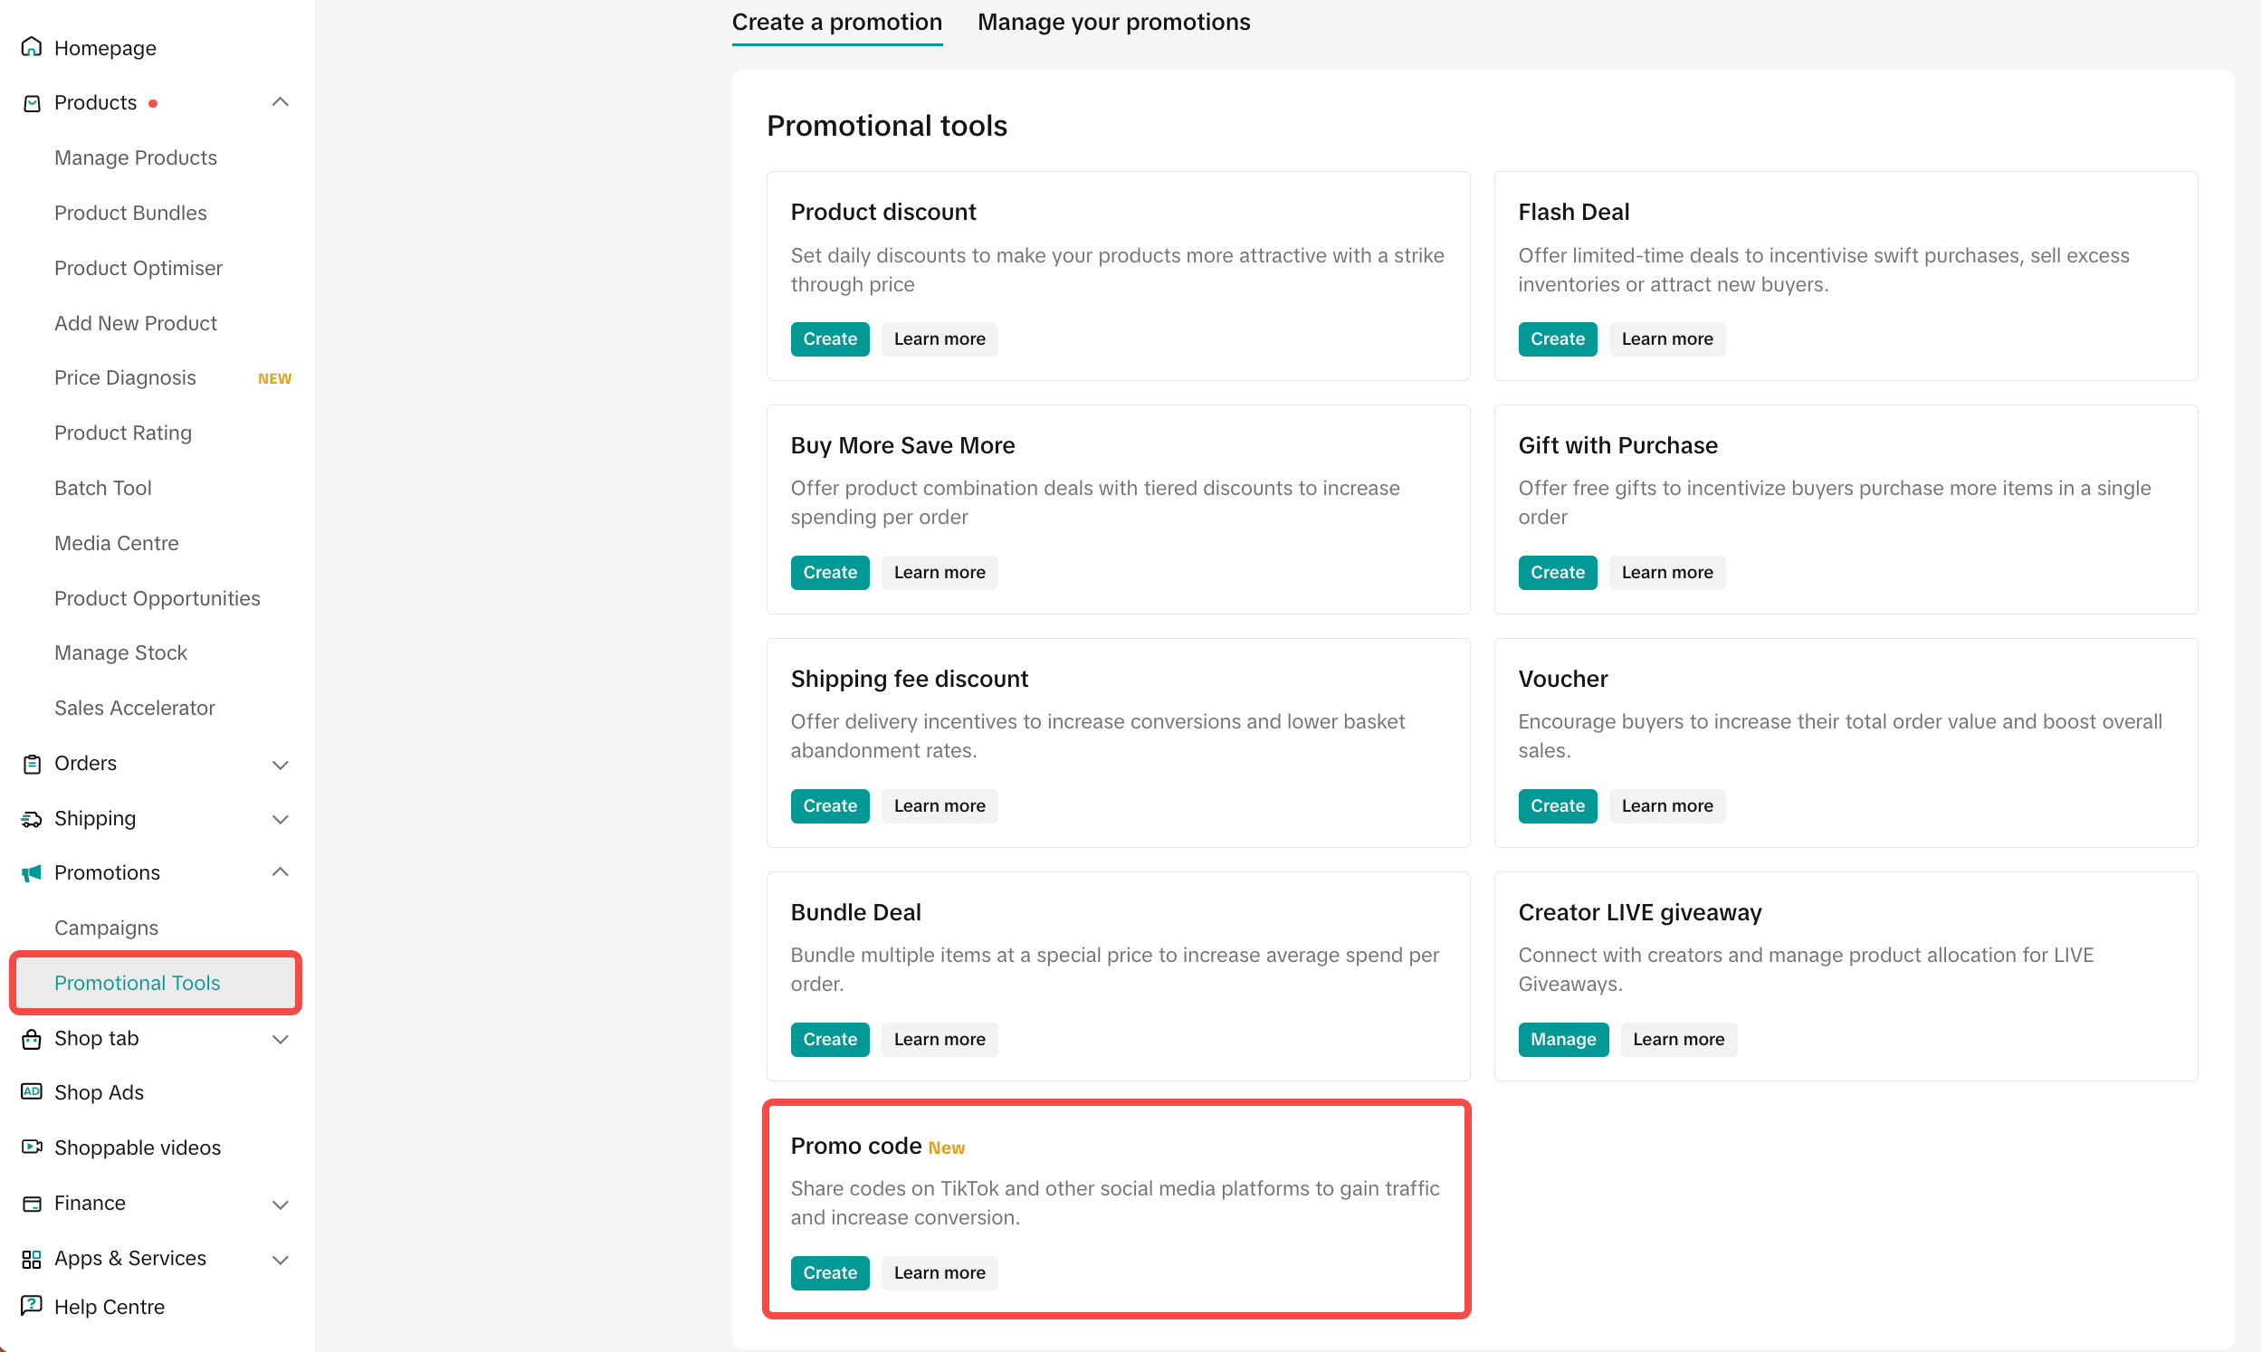2261x1352 pixels.
Task: Click the Shoppable videos icon
Action: (x=32, y=1147)
